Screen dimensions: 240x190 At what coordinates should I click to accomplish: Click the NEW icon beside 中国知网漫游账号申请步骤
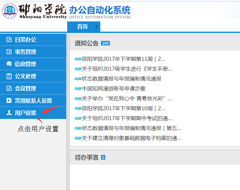coord(78,89)
